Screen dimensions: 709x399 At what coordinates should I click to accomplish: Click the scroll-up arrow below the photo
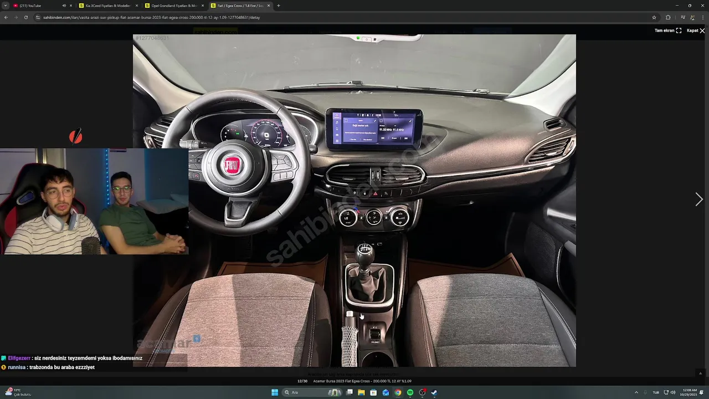tap(700, 373)
